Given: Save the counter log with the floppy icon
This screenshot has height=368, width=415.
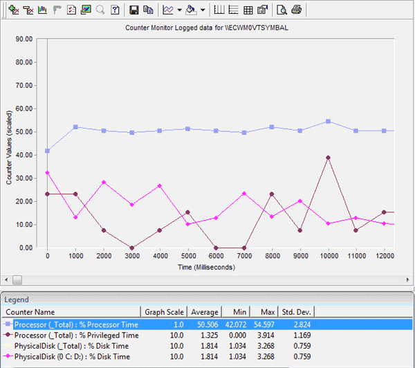Looking at the screenshot, I should [x=135, y=10].
